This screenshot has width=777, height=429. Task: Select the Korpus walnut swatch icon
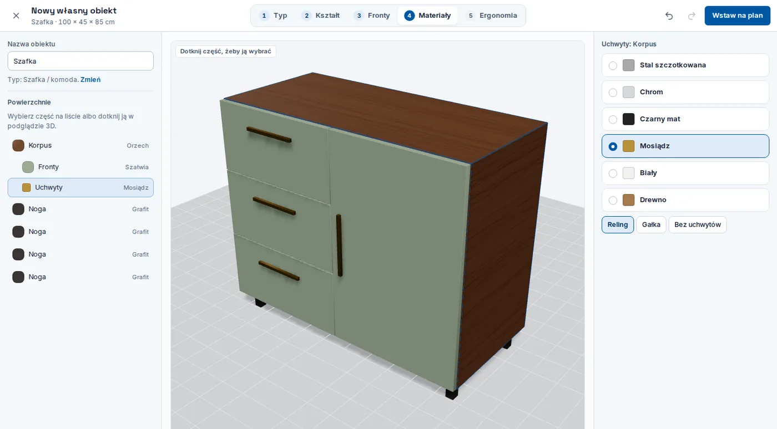[x=18, y=145]
